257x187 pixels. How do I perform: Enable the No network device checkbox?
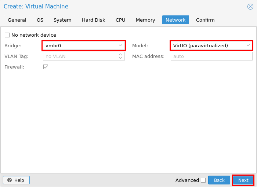pos(7,35)
